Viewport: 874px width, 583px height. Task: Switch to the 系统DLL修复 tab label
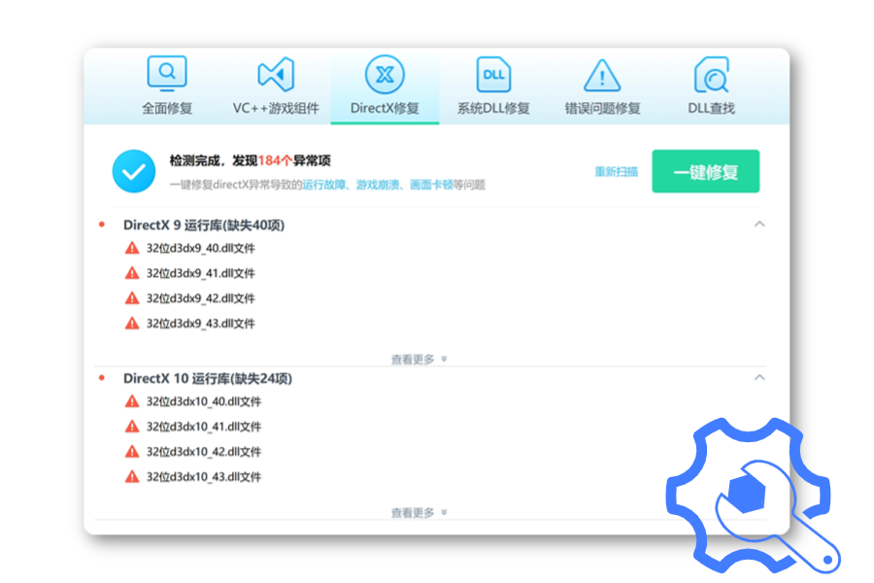pos(493,108)
